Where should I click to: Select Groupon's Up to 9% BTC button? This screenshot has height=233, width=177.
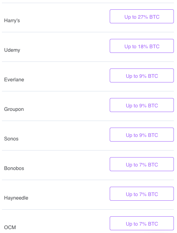(142, 105)
